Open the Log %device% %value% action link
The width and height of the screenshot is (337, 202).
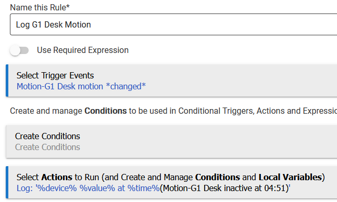click(x=89, y=188)
